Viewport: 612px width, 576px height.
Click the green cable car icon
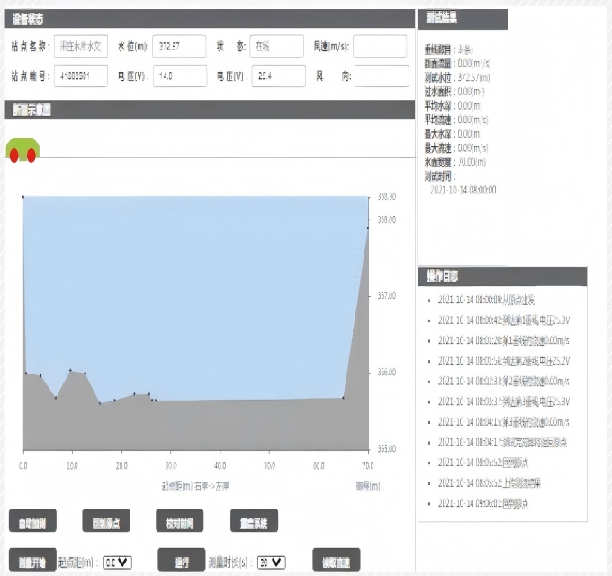click(x=22, y=149)
